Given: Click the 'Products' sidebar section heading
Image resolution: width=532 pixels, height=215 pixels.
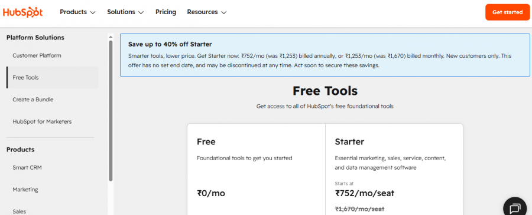Looking at the screenshot, I should point(20,150).
